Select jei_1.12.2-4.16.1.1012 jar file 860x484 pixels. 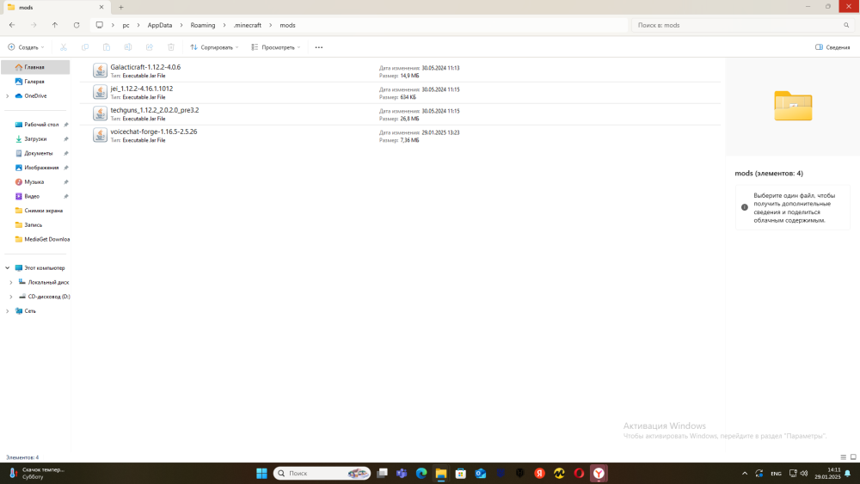(401, 93)
